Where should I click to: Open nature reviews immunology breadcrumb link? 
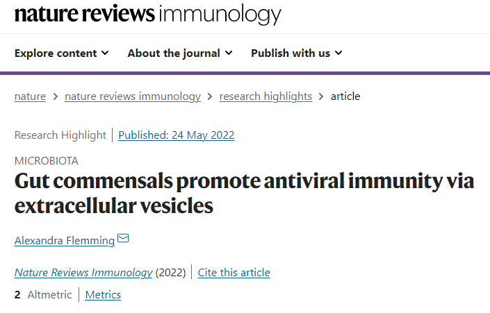pyautogui.click(x=133, y=96)
